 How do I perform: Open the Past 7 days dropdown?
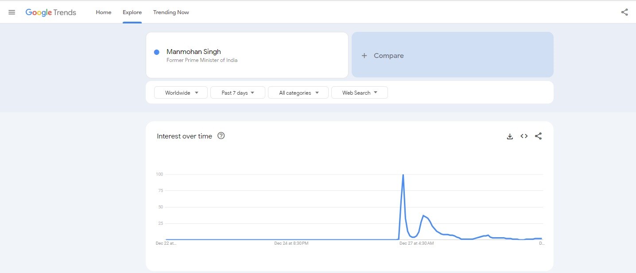coord(238,93)
